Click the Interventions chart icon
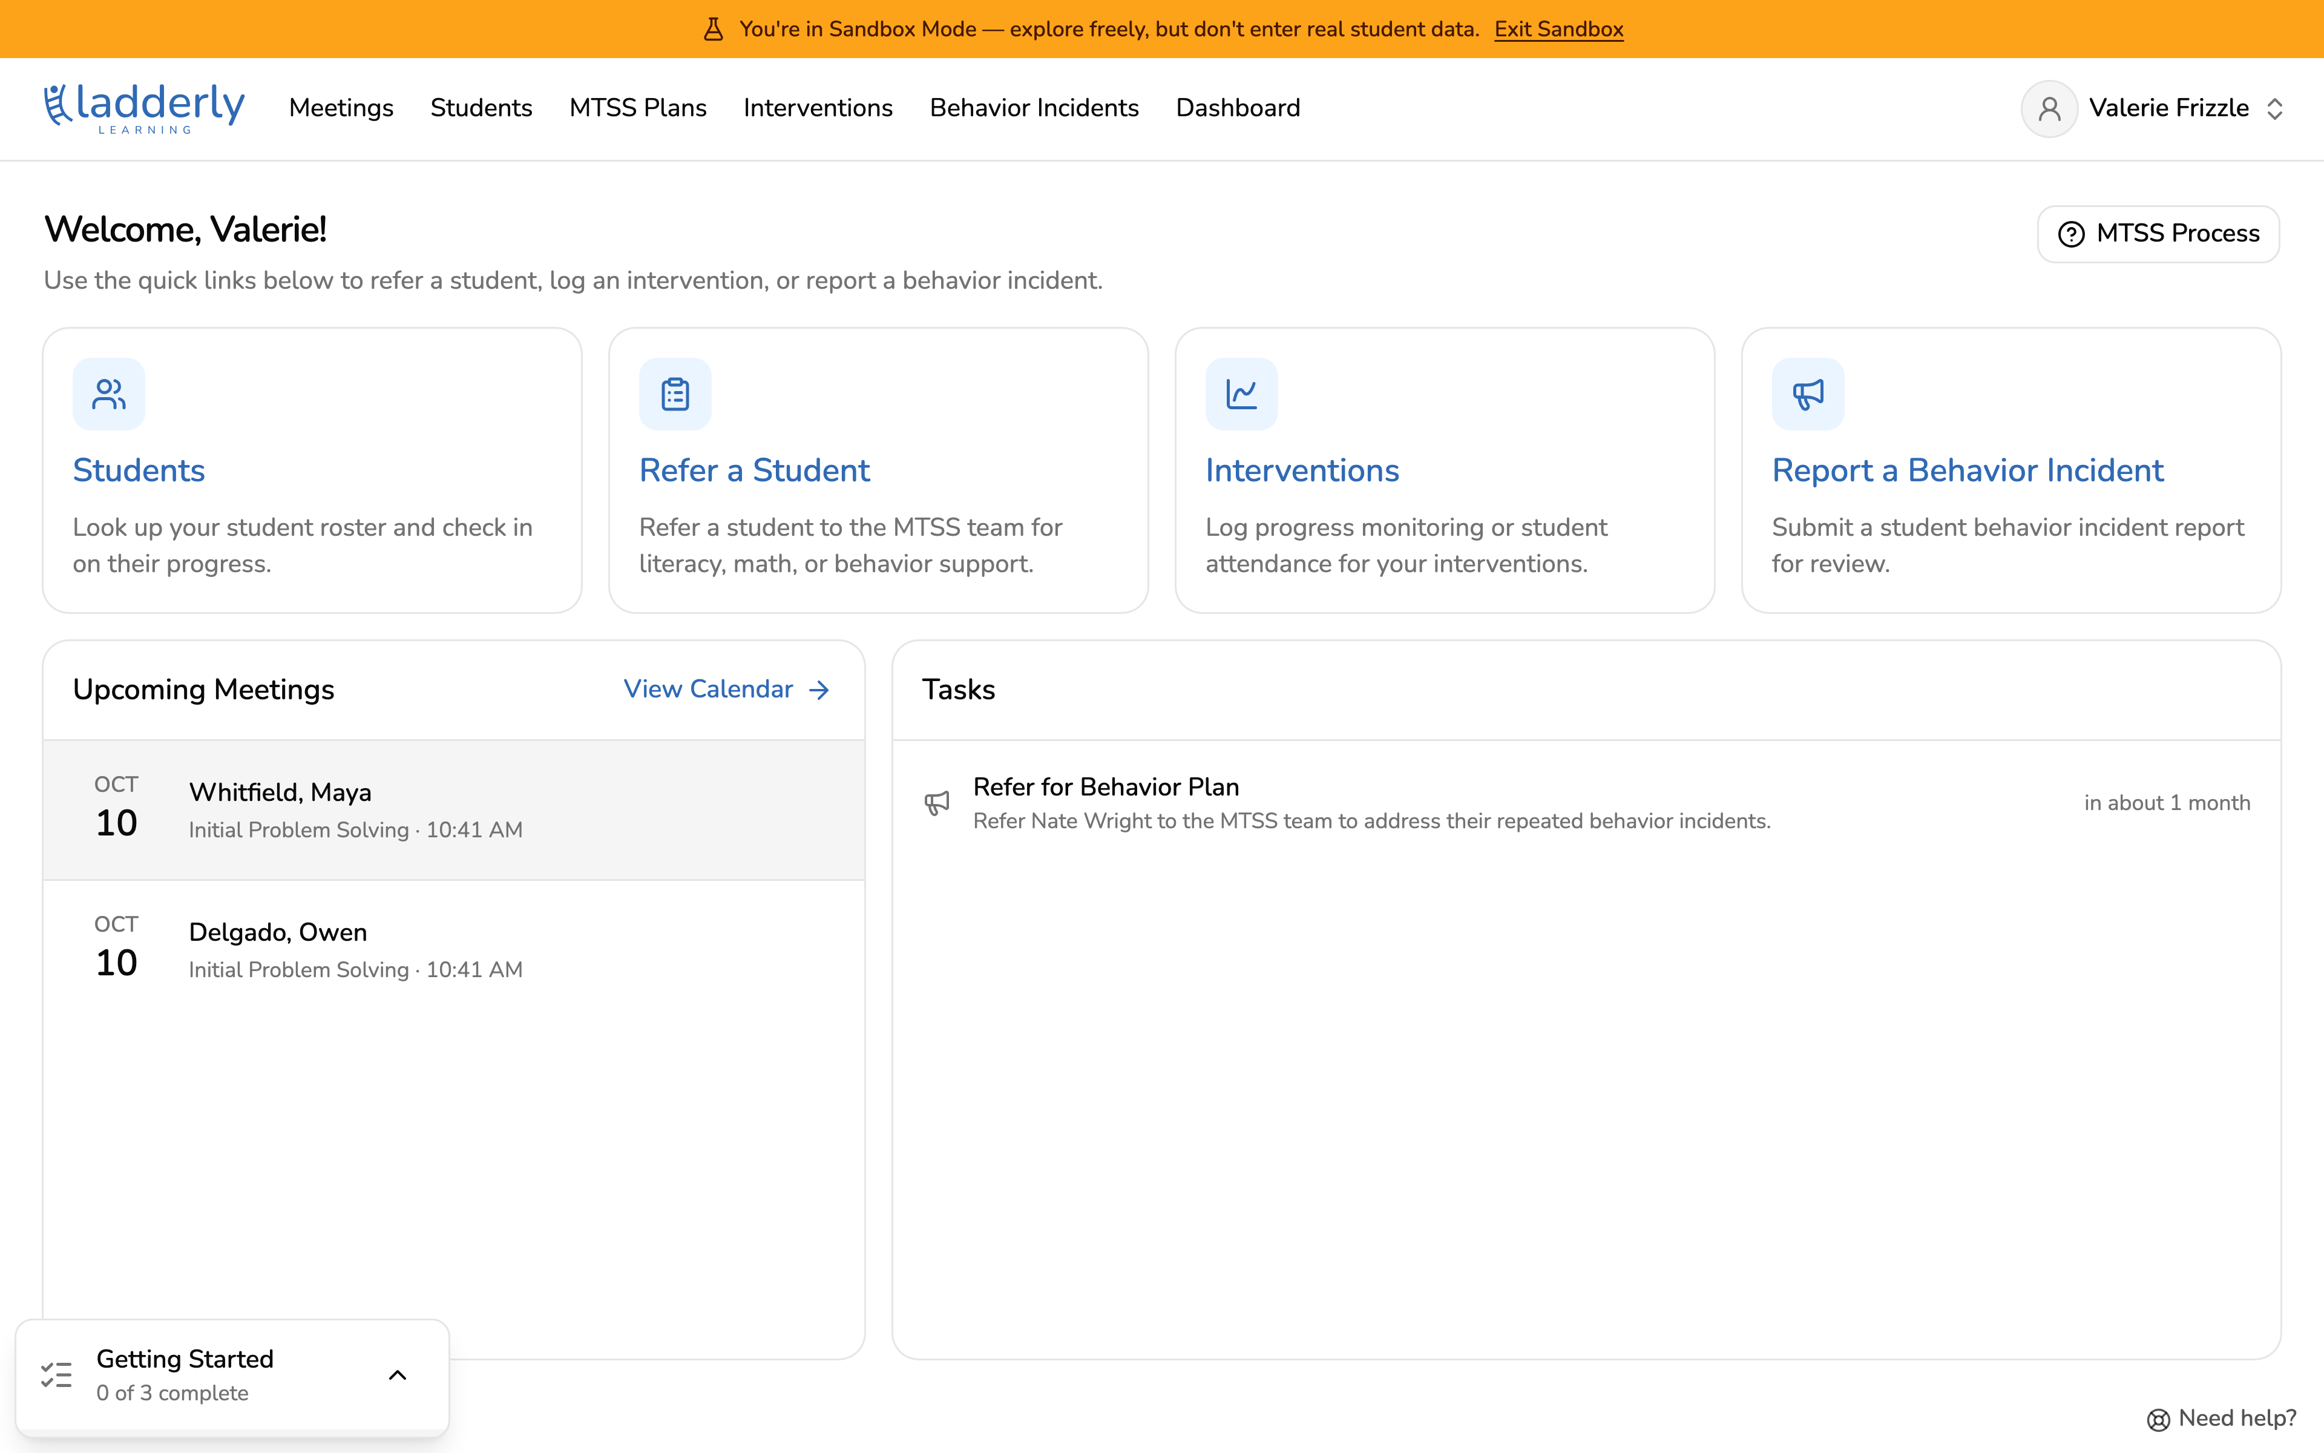2324x1453 pixels. (1242, 394)
